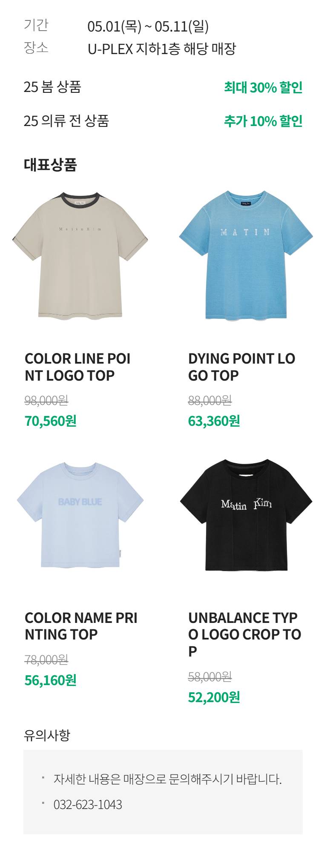Image resolution: width=327 pixels, height=849 pixels.
Task: Click the 추가 10% 할인 discount label
Action: (263, 121)
